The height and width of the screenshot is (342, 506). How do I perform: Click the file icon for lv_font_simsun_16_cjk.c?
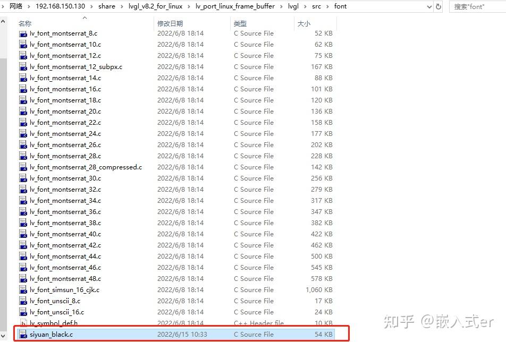pos(23,289)
